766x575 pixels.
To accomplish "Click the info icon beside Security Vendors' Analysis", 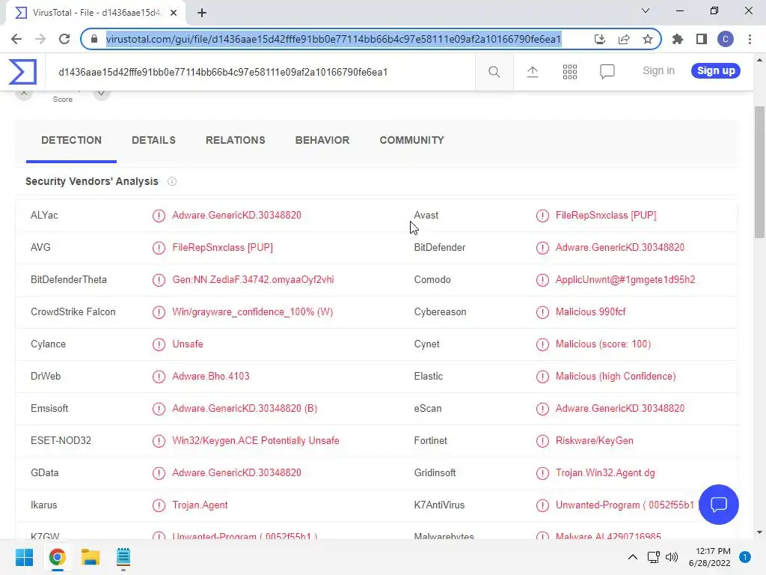I will [172, 181].
